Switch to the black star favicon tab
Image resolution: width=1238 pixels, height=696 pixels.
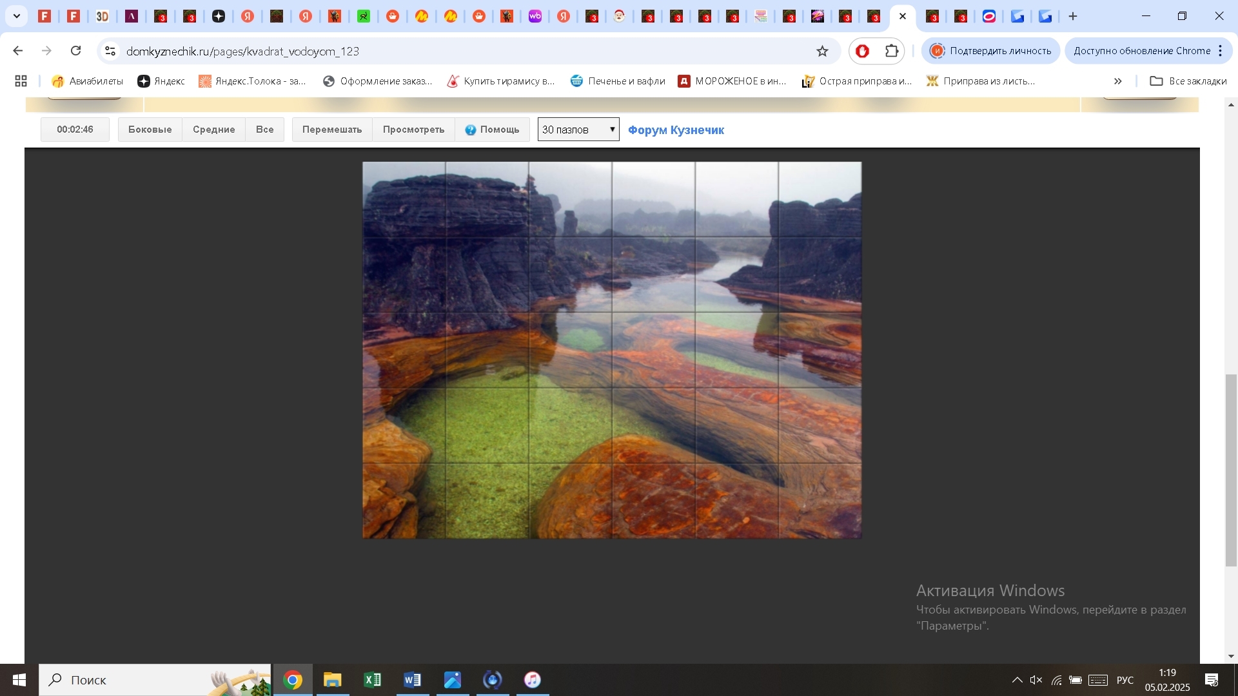point(219,16)
